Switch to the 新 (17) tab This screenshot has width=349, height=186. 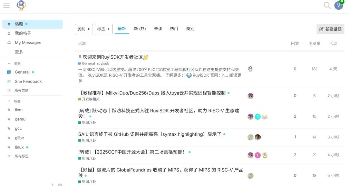(140, 29)
